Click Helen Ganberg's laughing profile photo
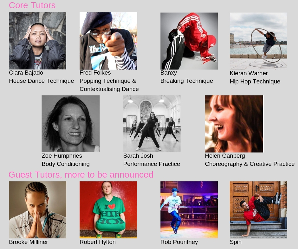The width and height of the screenshot is (298, 249). (234, 124)
